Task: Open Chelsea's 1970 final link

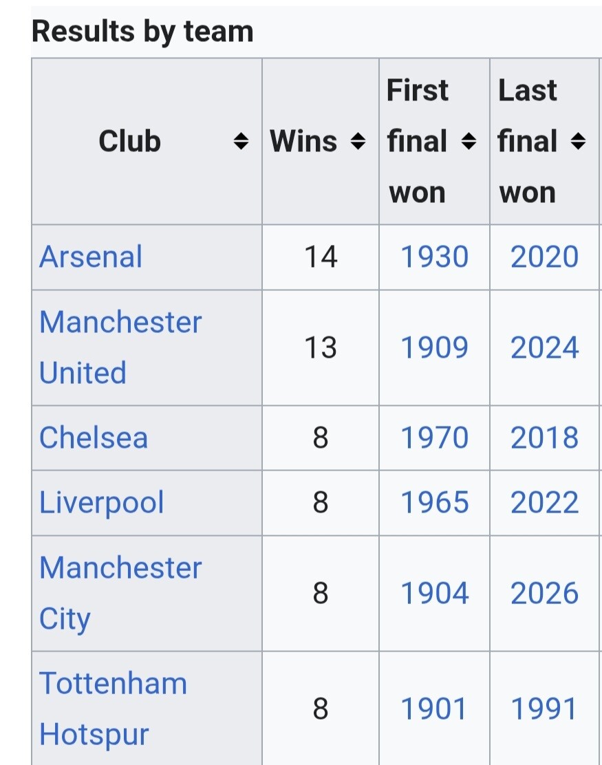Action: [x=434, y=437]
